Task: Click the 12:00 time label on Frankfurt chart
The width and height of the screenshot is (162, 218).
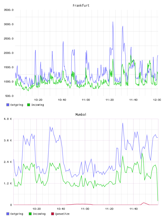Action: [x=157, y=100]
